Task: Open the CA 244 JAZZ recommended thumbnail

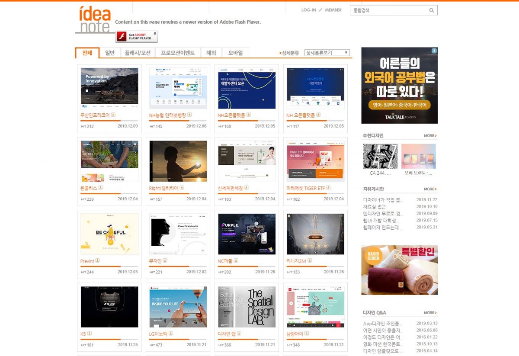Action: pos(380,156)
